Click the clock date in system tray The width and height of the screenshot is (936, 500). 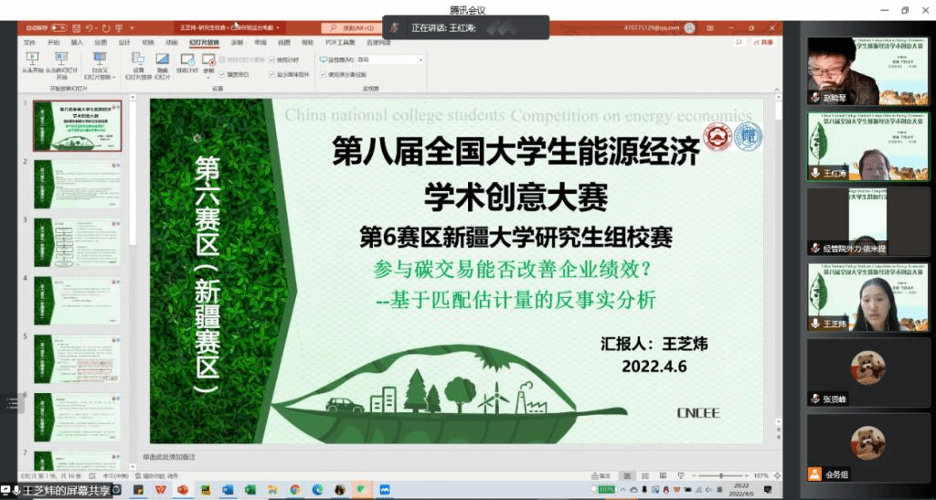point(740,490)
